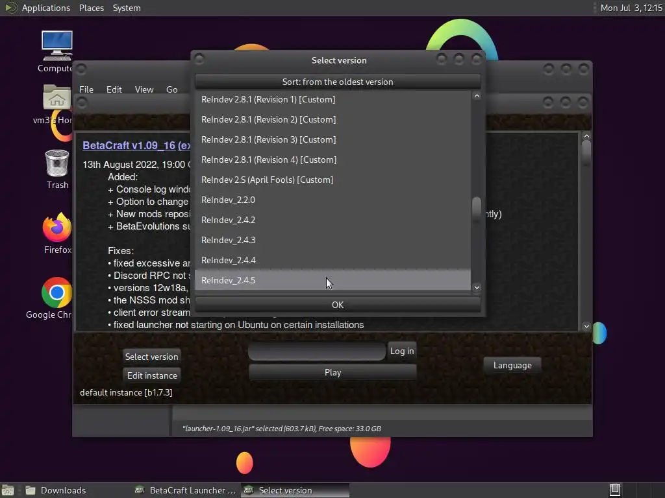Click the Applications menu logo icon
The image size is (665, 498).
[10, 8]
